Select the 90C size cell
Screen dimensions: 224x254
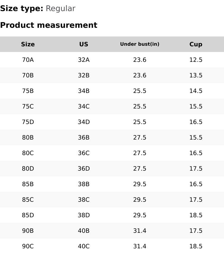pos(28,246)
